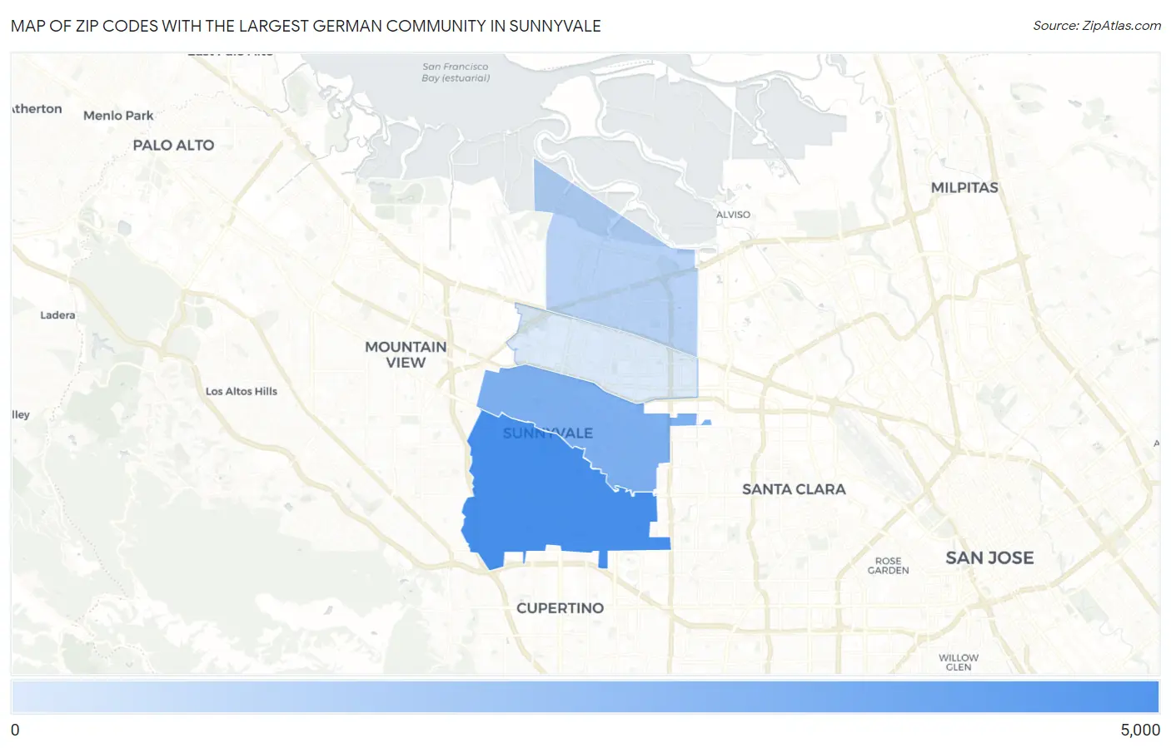
Task: Click the San Francisco Bay (estuarial) label
Action: click(456, 72)
